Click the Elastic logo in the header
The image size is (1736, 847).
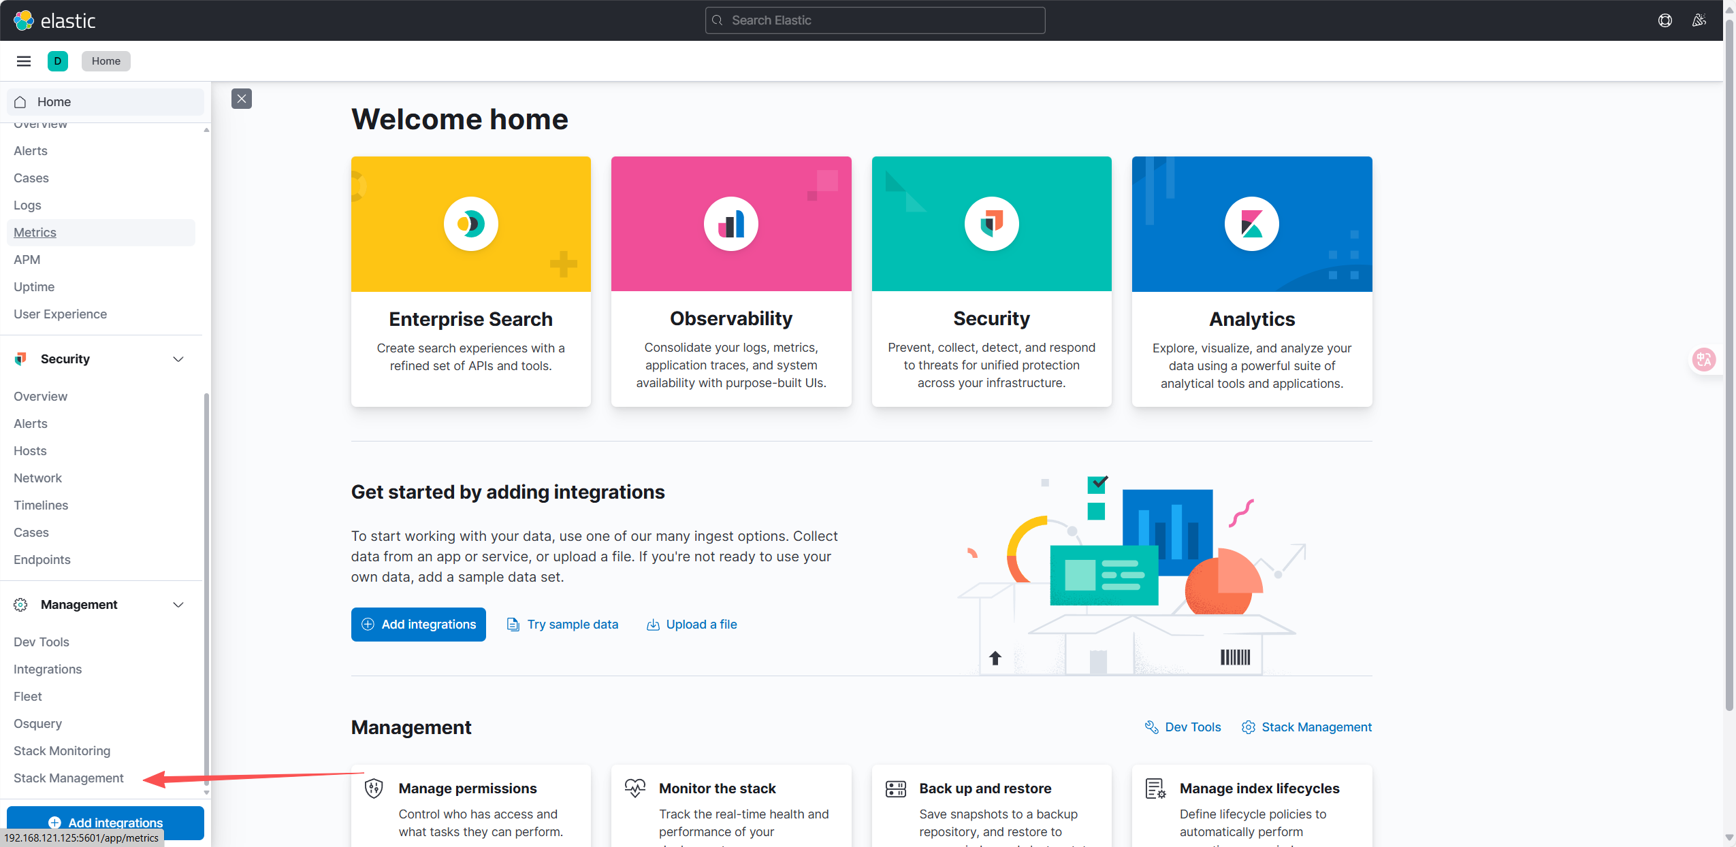(x=54, y=20)
